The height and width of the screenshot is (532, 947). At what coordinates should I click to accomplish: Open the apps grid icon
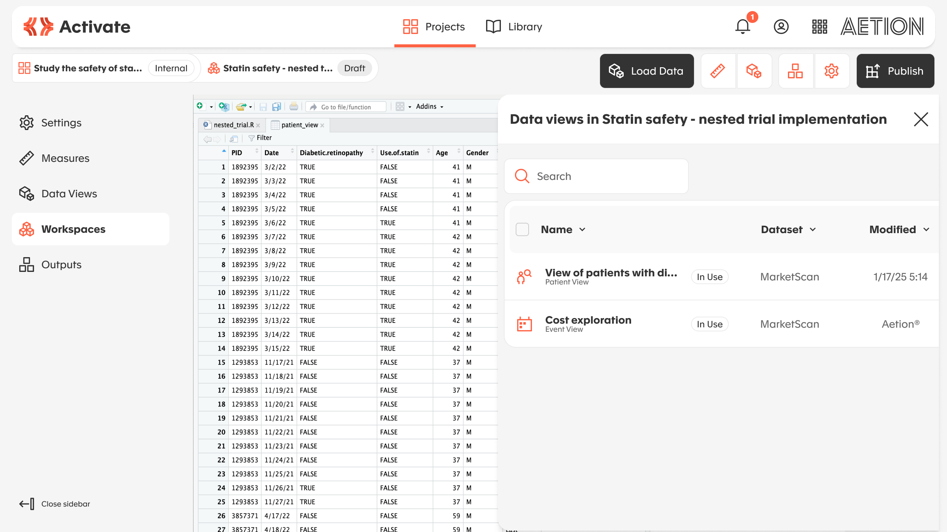point(819,27)
